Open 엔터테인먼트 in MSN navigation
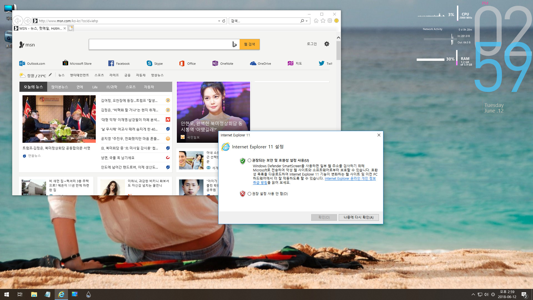Viewport: 533px width, 300px height. [79, 75]
